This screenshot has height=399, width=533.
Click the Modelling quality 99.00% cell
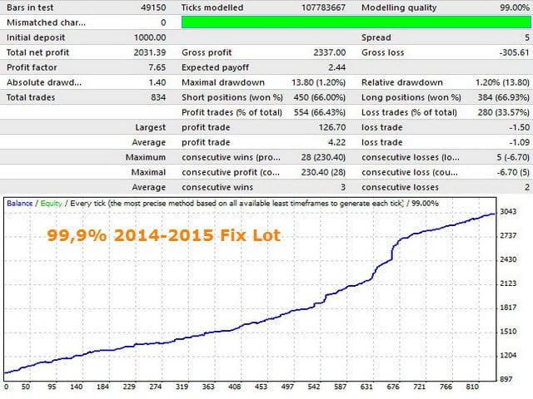tap(509, 7)
